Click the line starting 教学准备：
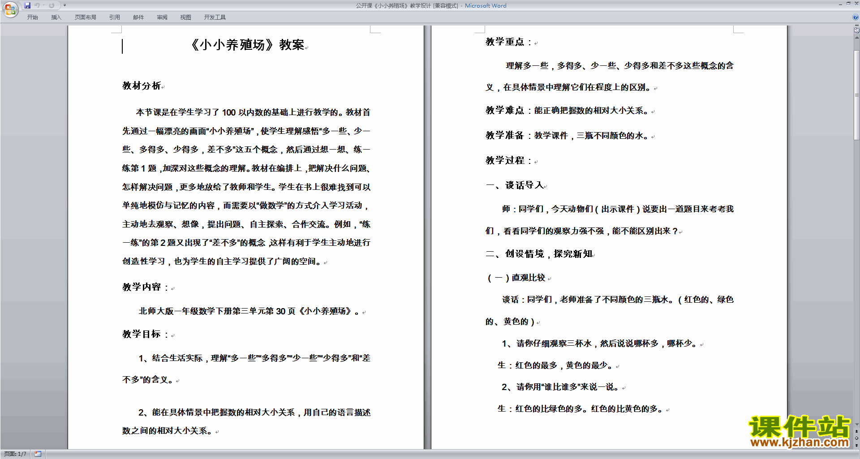This screenshot has width=860, height=459. [567, 135]
